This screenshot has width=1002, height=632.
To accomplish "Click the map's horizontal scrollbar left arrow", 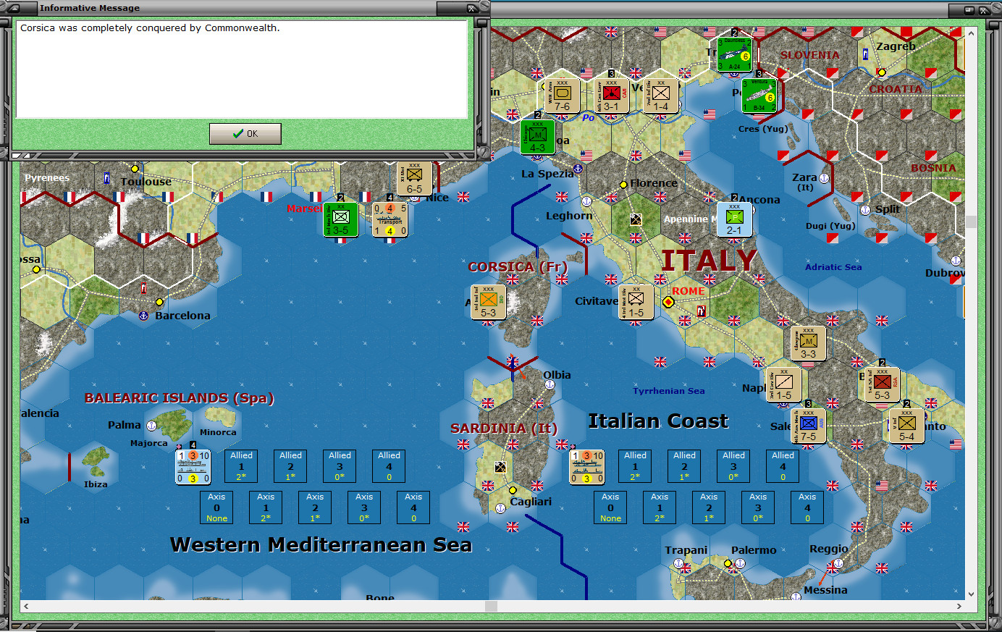I will click(x=26, y=606).
